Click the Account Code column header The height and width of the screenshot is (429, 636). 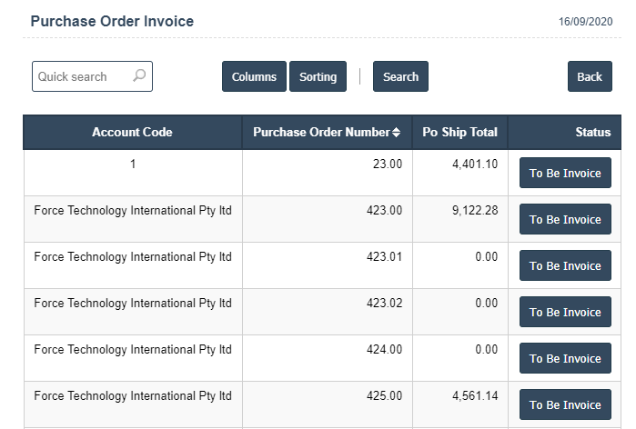pos(132,132)
